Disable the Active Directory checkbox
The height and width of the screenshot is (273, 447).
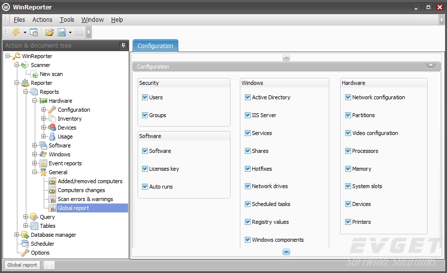tap(248, 97)
